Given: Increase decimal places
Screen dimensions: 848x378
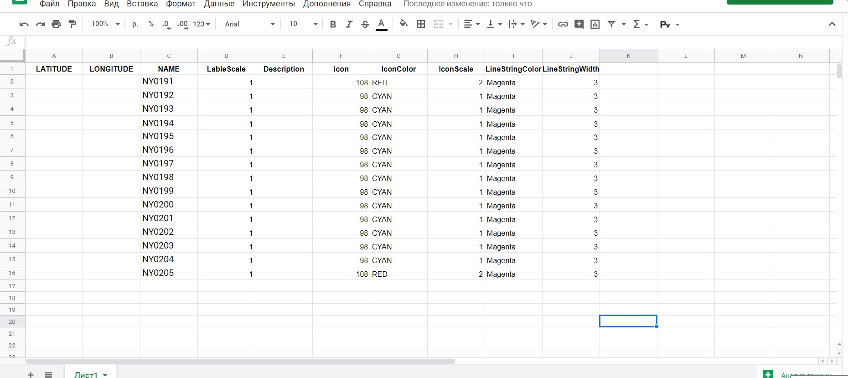Looking at the screenshot, I should click(x=183, y=24).
